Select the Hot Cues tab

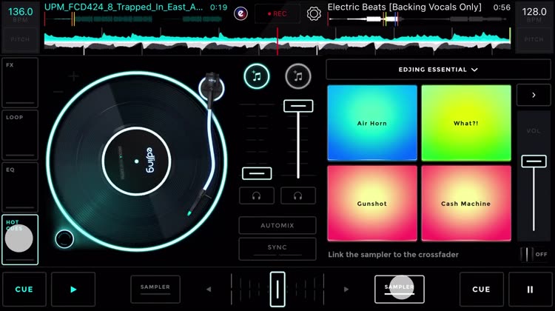(x=20, y=239)
